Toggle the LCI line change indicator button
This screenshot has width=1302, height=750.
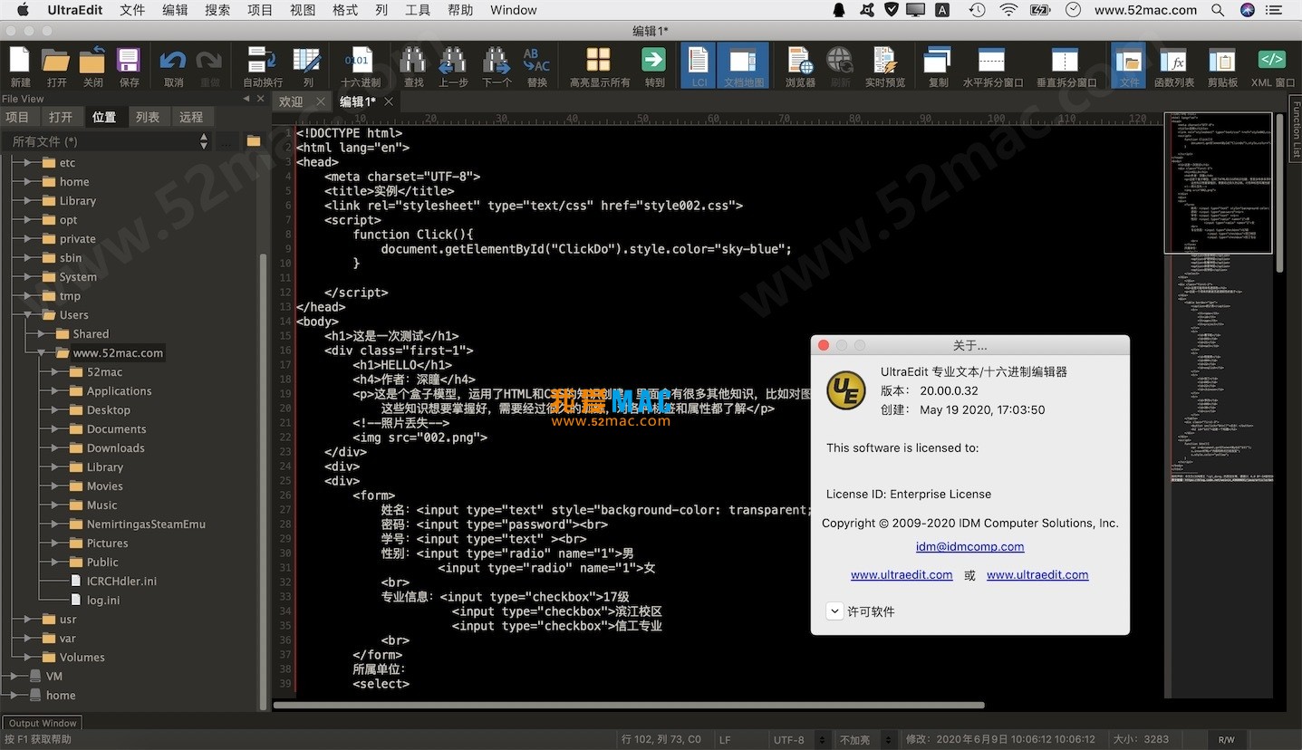(699, 65)
